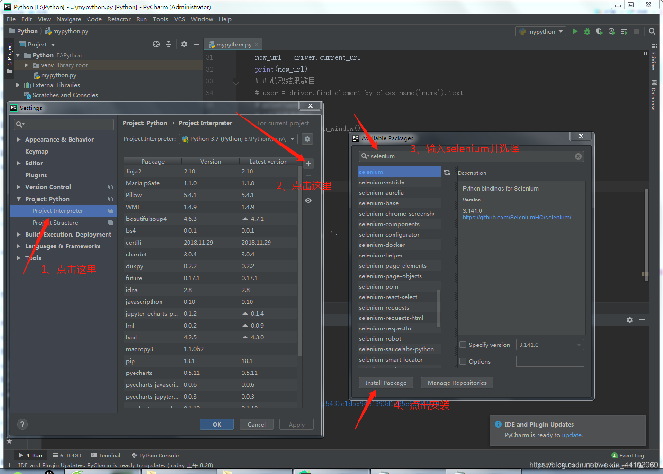Click the package search field containing selenium
The height and width of the screenshot is (474, 663).
tap(471, 156)
